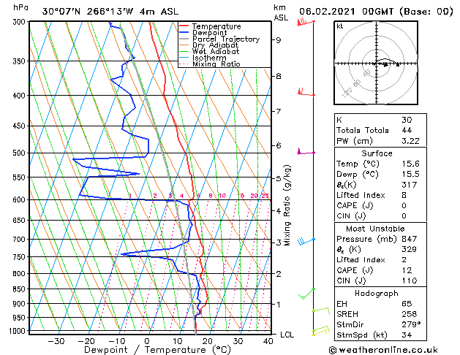Viewport: 460px width, 355px height.
Task: Click the 5 km altitude label
Action: pos(279,178)
